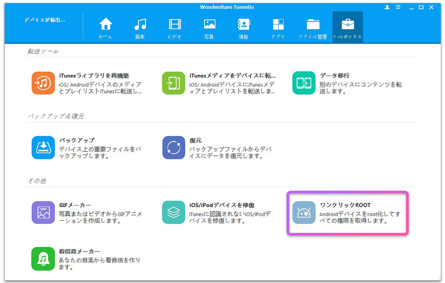
Task: Click the ワンクリックROOT Android icon
Action: 304,212
